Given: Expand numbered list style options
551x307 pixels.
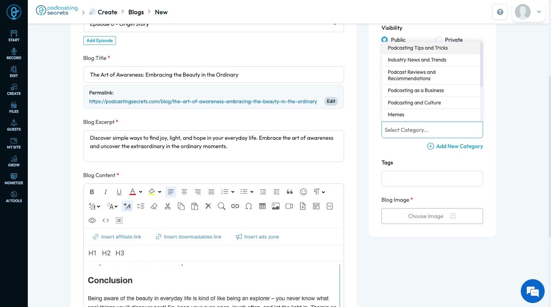Looking at the screenshot, I should (x=233, y=192).
